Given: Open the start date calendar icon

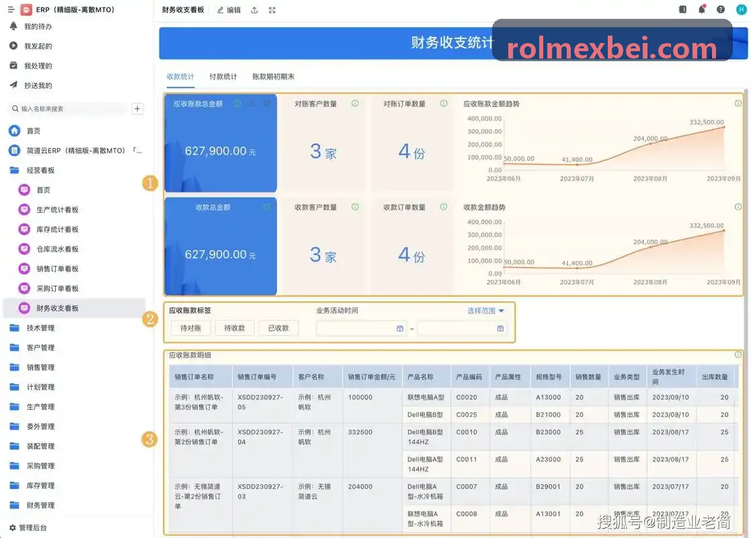Looking at the screenshot, I should tap(399, 329).
